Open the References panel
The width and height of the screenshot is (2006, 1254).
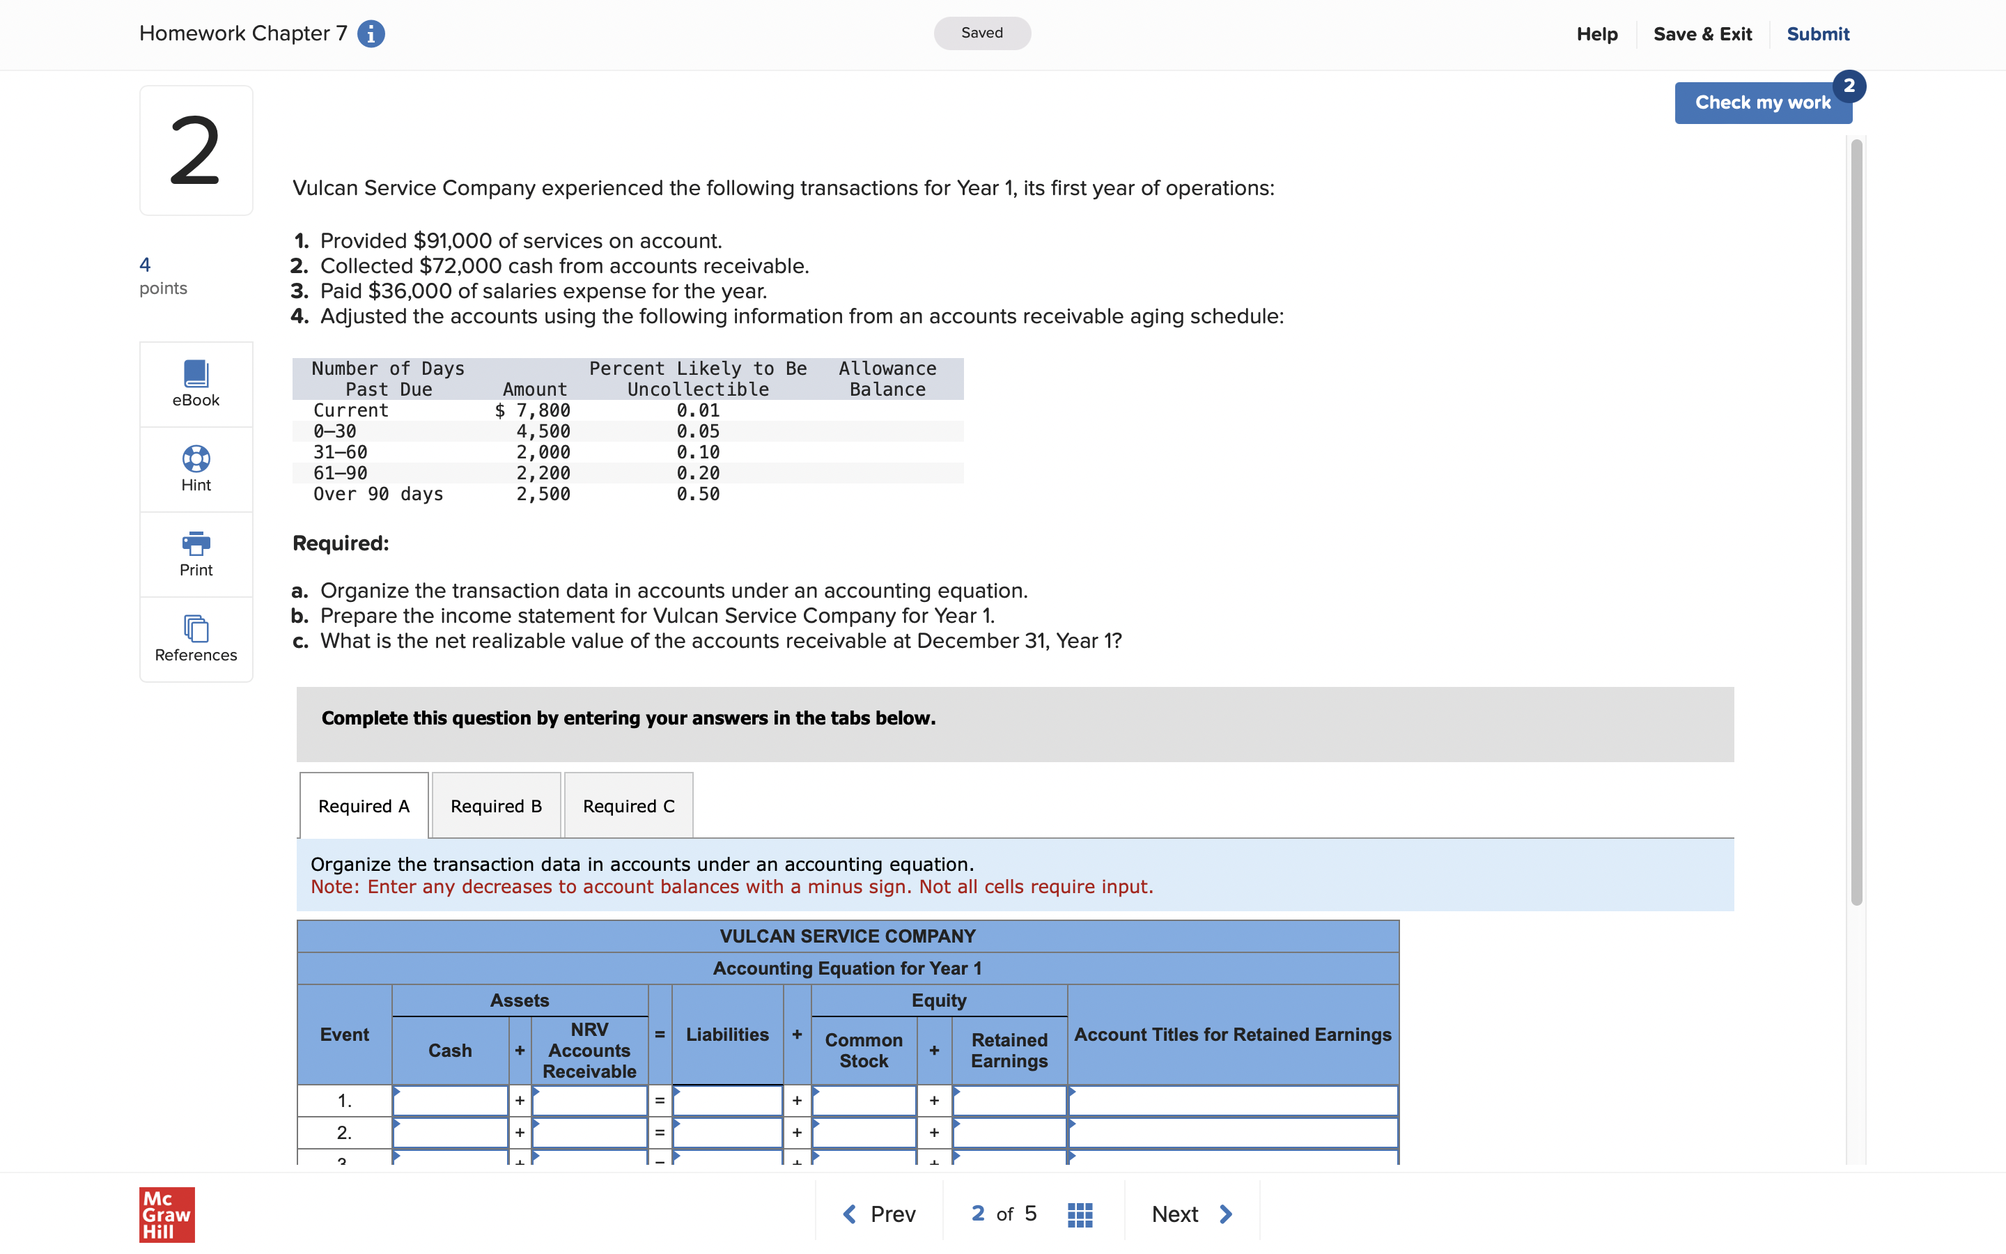point(195,639)
